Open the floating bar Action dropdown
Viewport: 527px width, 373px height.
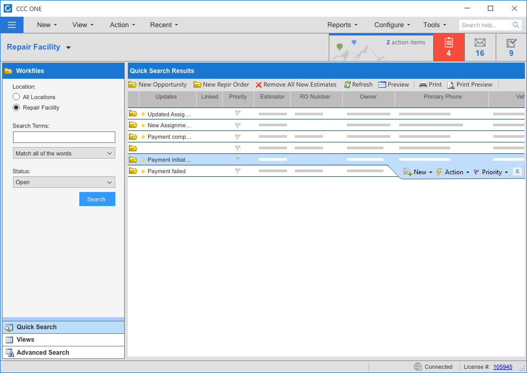pos(453,172)
